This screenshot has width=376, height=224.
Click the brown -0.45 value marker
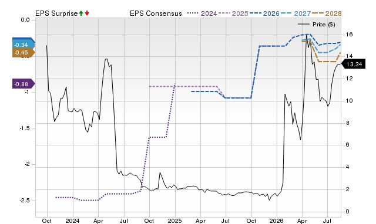click(x=23, y=52)
